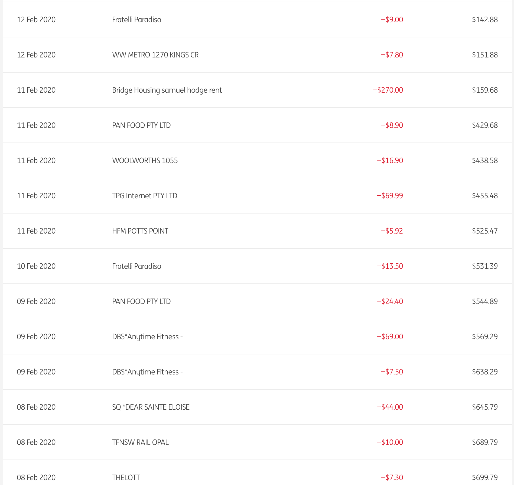Select the SQ *DEAR SAINTE ELOISE transaction

click(x=151, y=407)
